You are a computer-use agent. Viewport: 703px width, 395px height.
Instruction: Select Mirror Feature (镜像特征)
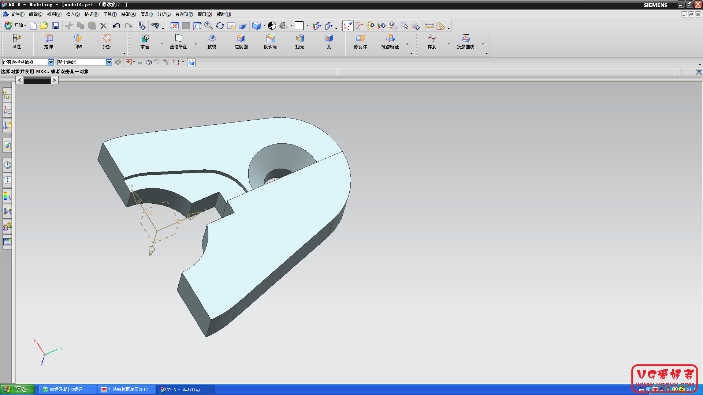(x=390, y=41)
